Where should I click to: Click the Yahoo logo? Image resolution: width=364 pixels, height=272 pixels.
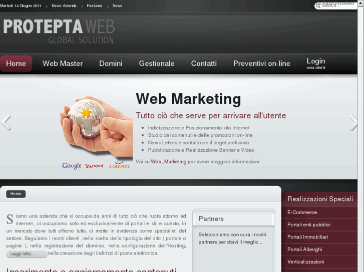(94, 166)
